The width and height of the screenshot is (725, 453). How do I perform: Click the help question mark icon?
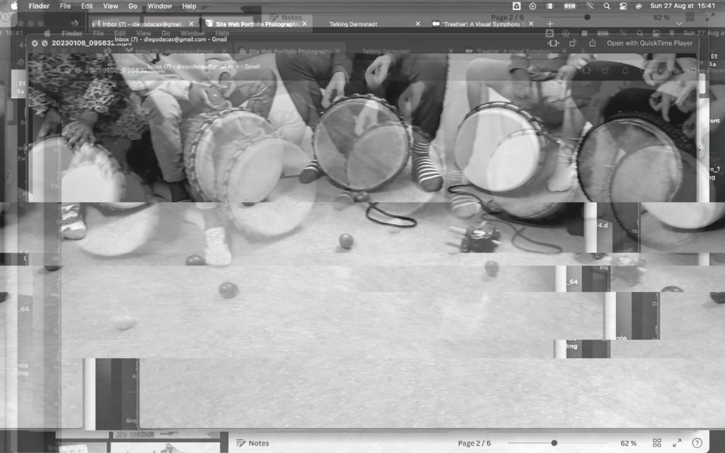click(697, 443)
